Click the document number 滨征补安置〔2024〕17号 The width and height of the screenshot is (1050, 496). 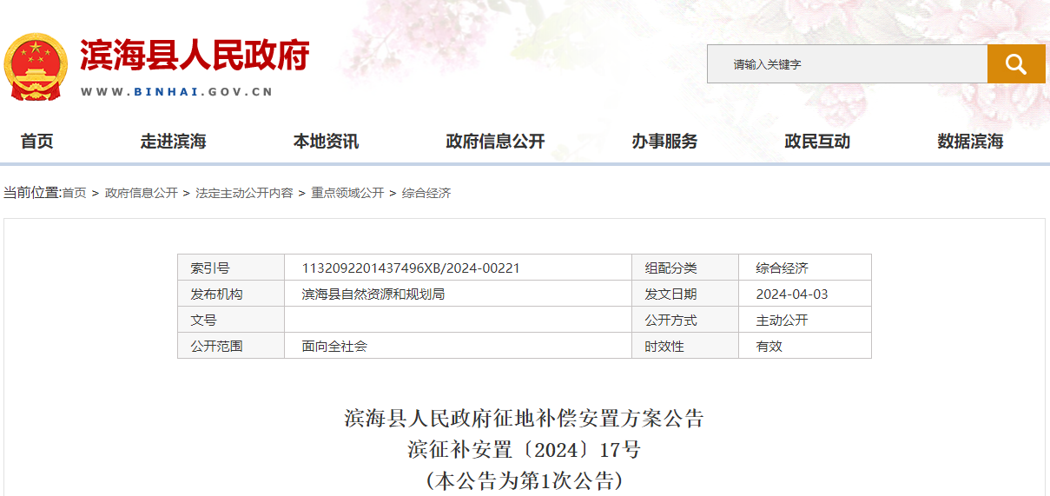pos(524,450)
